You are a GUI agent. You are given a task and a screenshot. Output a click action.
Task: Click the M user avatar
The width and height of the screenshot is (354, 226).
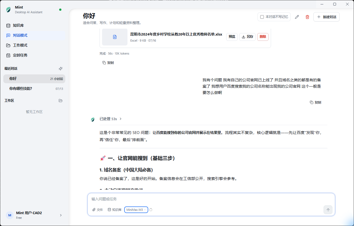(10, 215)
